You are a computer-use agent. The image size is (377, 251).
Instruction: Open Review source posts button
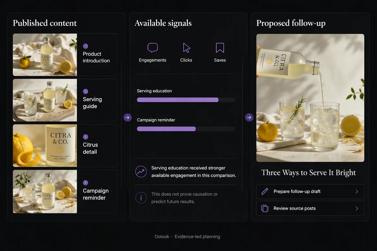[310, 209]
